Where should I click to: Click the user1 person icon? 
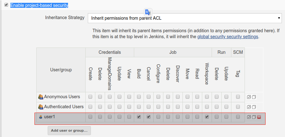[41, 117]
